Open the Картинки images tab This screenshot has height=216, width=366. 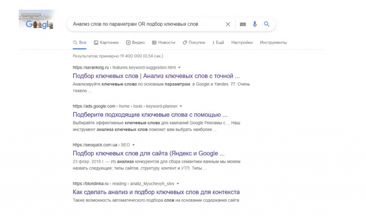tap(106, 42)
